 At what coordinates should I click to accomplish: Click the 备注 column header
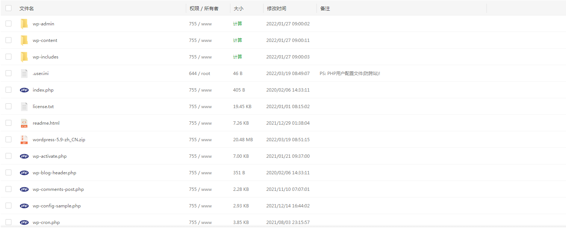pyautogui.click(x=325, y=8)
